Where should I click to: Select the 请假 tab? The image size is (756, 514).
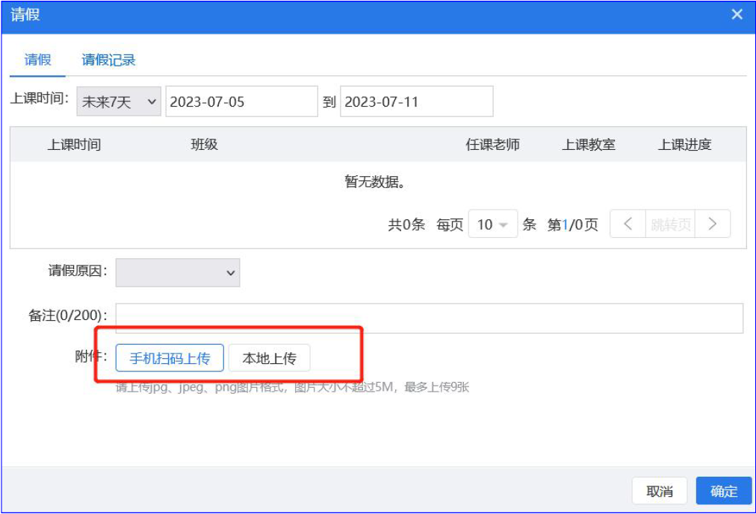37,60
